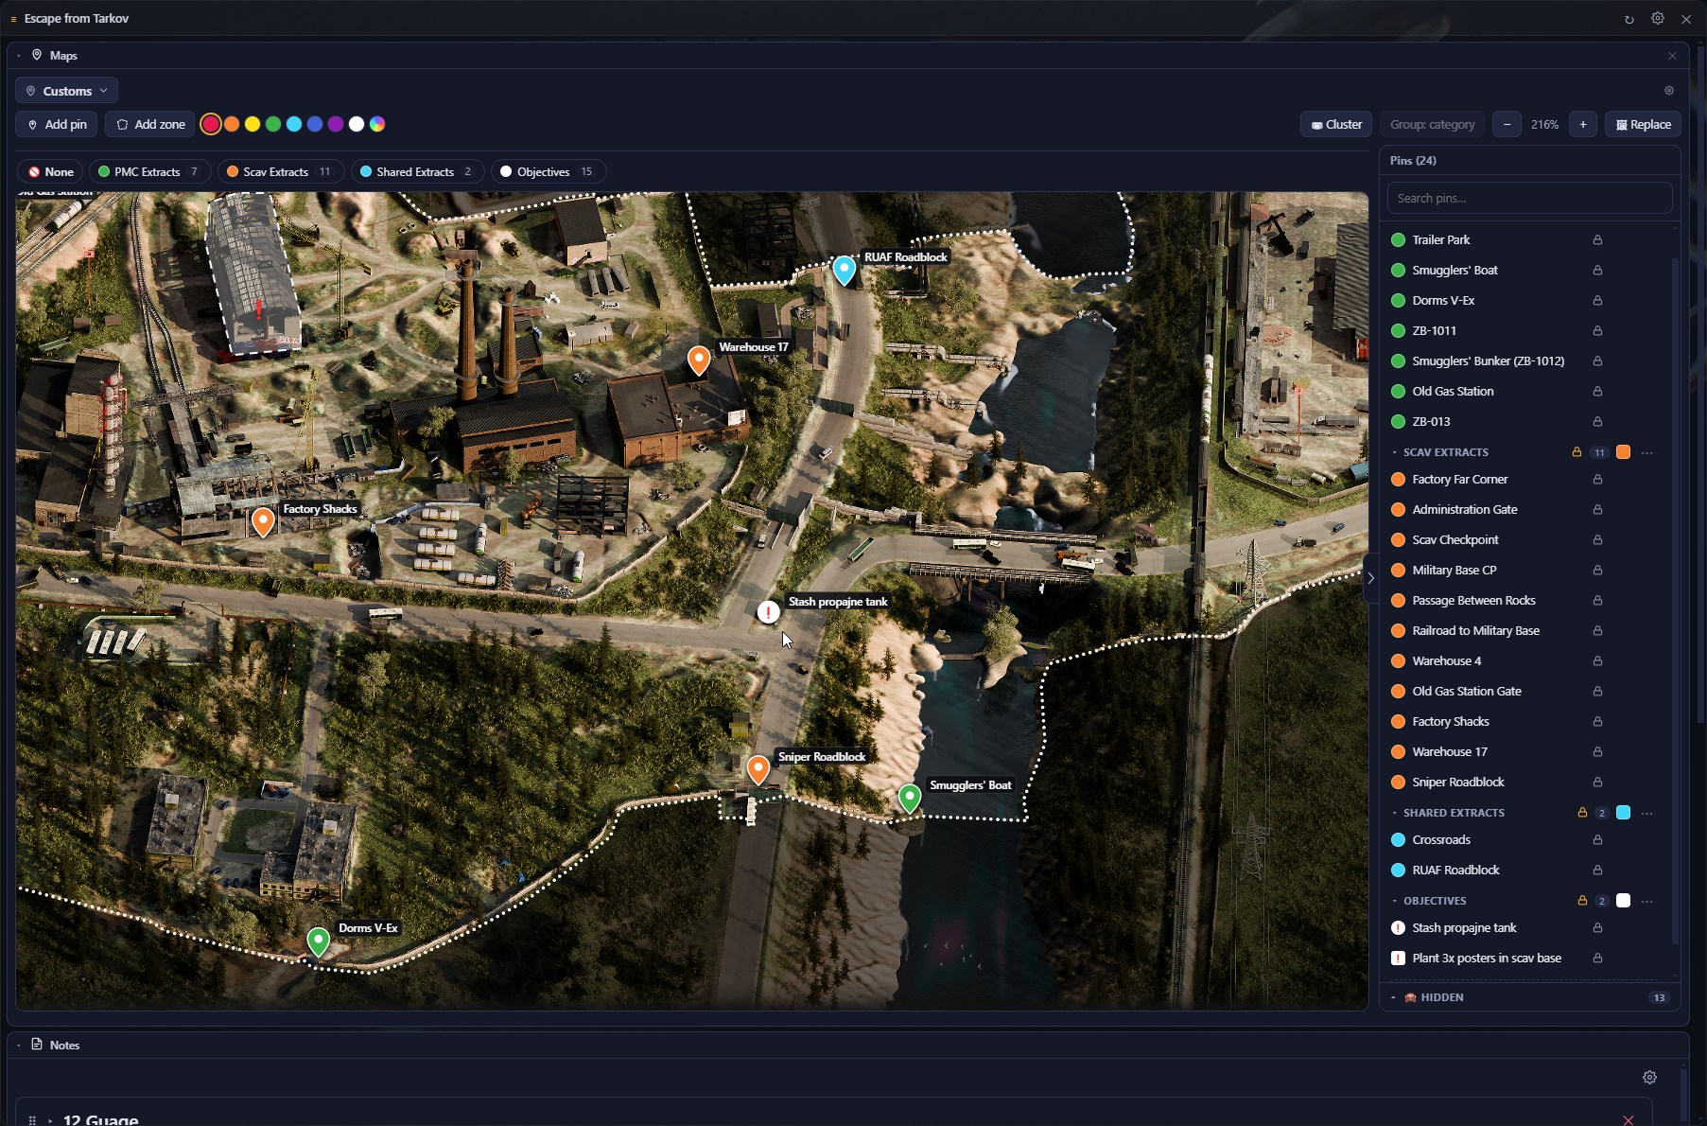Expand the Hidden pins group
The width and height of the screenshot is (1707, 1126).
[1393, 997]
